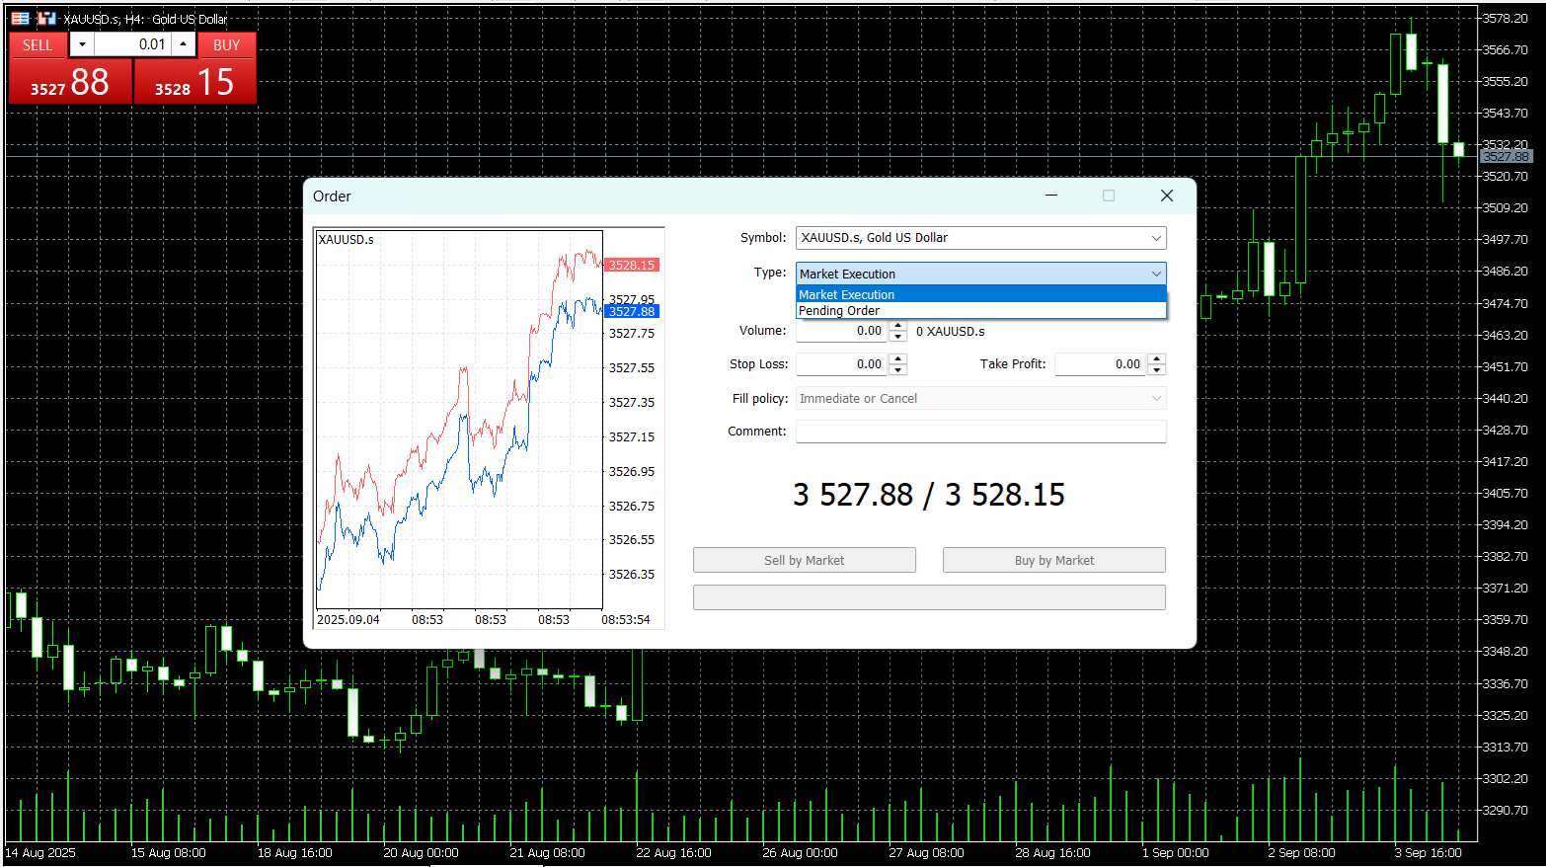Click the chart settings icon beside symbol name
The image size is (1546, 867).
46,18
